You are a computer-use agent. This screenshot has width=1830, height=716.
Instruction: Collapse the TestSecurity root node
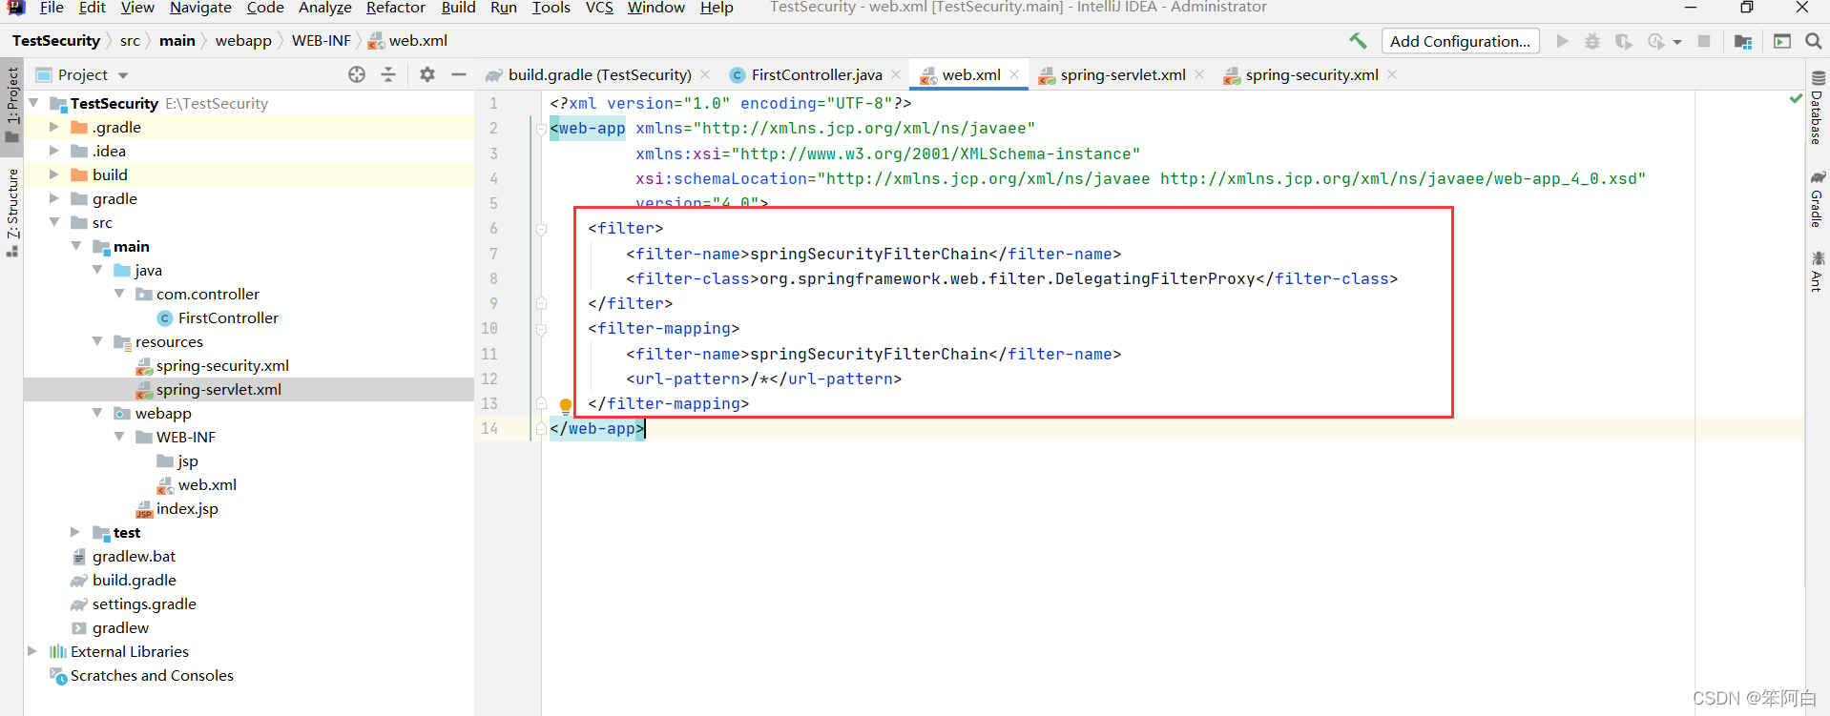pos(34,103)
